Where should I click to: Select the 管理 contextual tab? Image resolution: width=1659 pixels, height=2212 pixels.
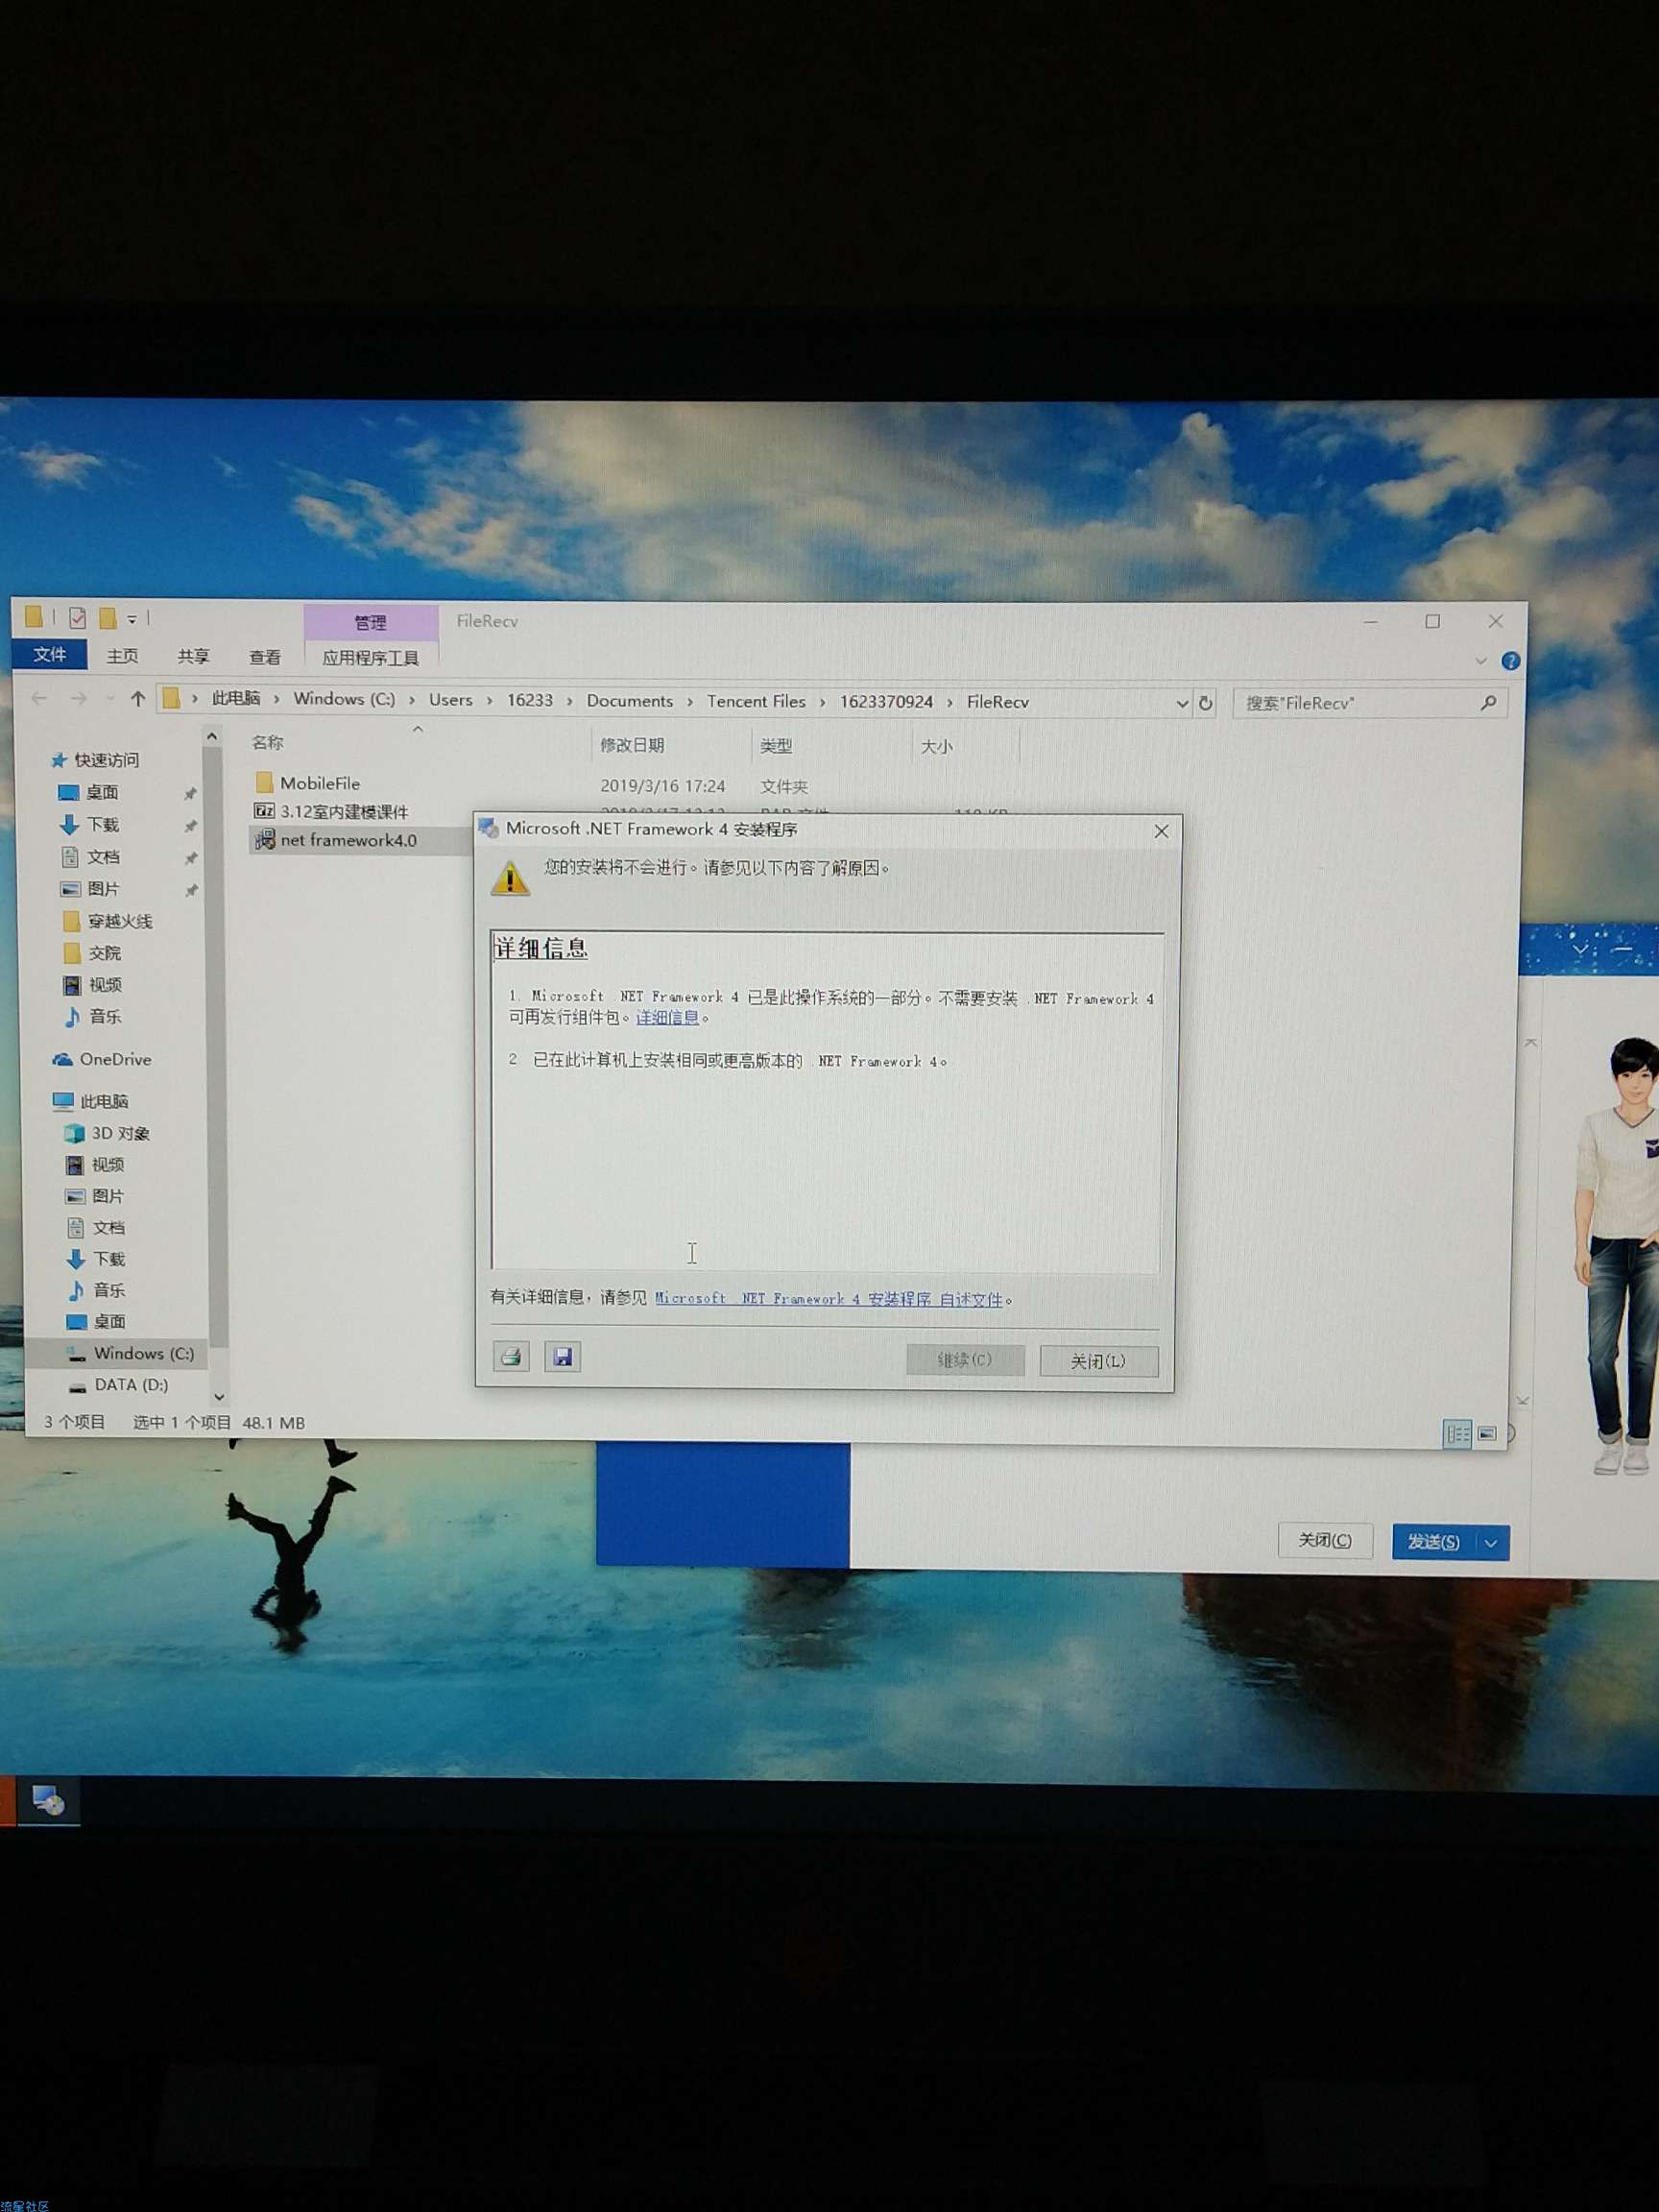(370, 622)
